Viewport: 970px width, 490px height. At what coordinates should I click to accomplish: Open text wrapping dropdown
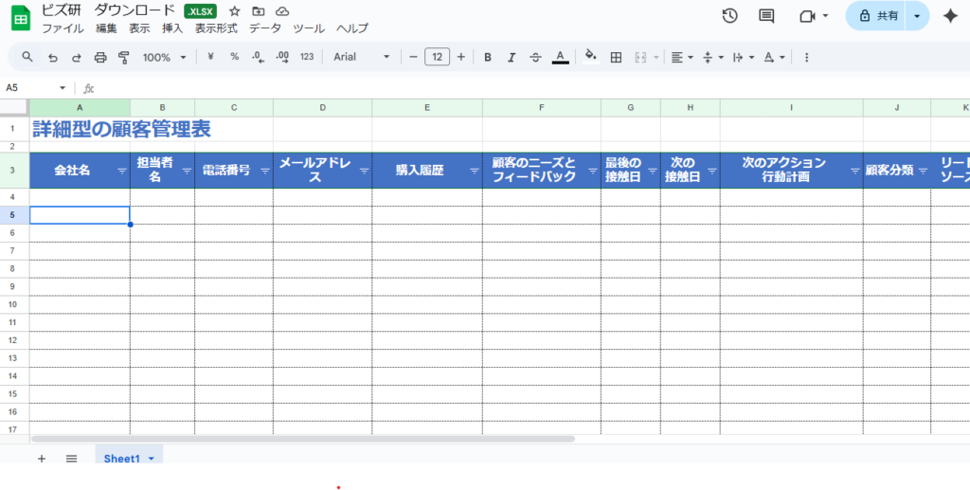click(x=743, y=57)
